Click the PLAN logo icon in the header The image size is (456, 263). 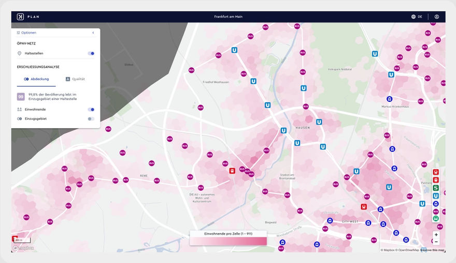pyautogui.click(x=20, y=17)
